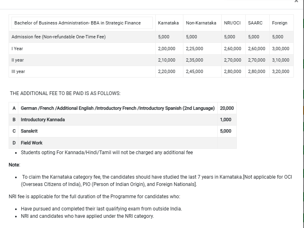This screenshot has height=228, width=304.
Task: Click the Additional Fee section heading
Action: click(65, 93)
